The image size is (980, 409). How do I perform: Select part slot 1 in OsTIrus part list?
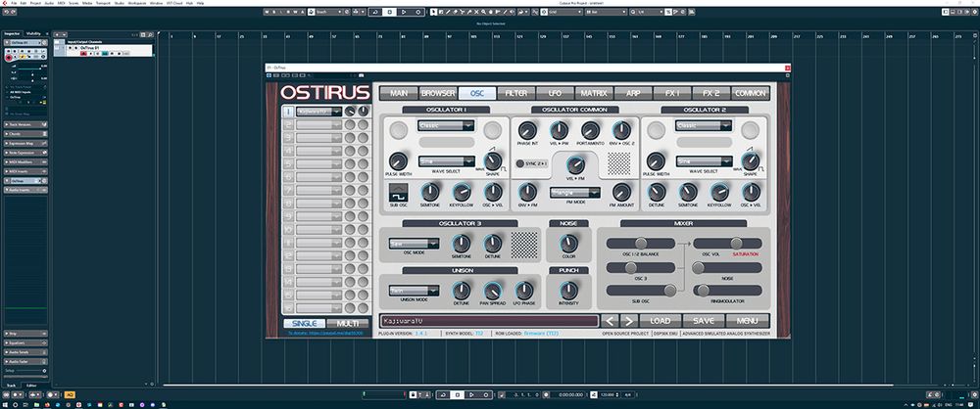point(288,112)
